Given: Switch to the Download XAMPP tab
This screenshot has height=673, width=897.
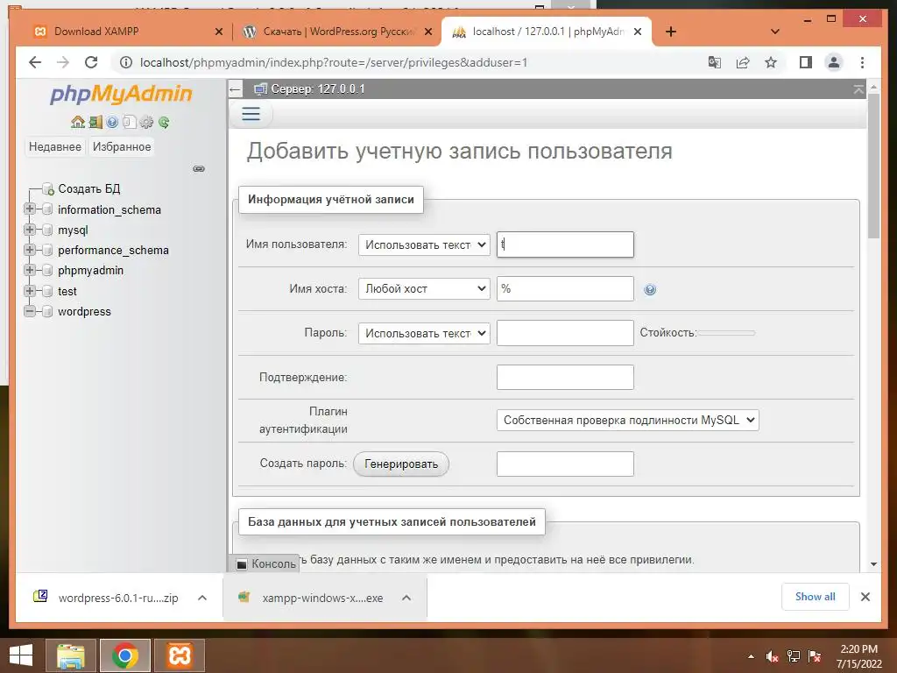Looking at the screenshot, I should [x=124, y=32].
